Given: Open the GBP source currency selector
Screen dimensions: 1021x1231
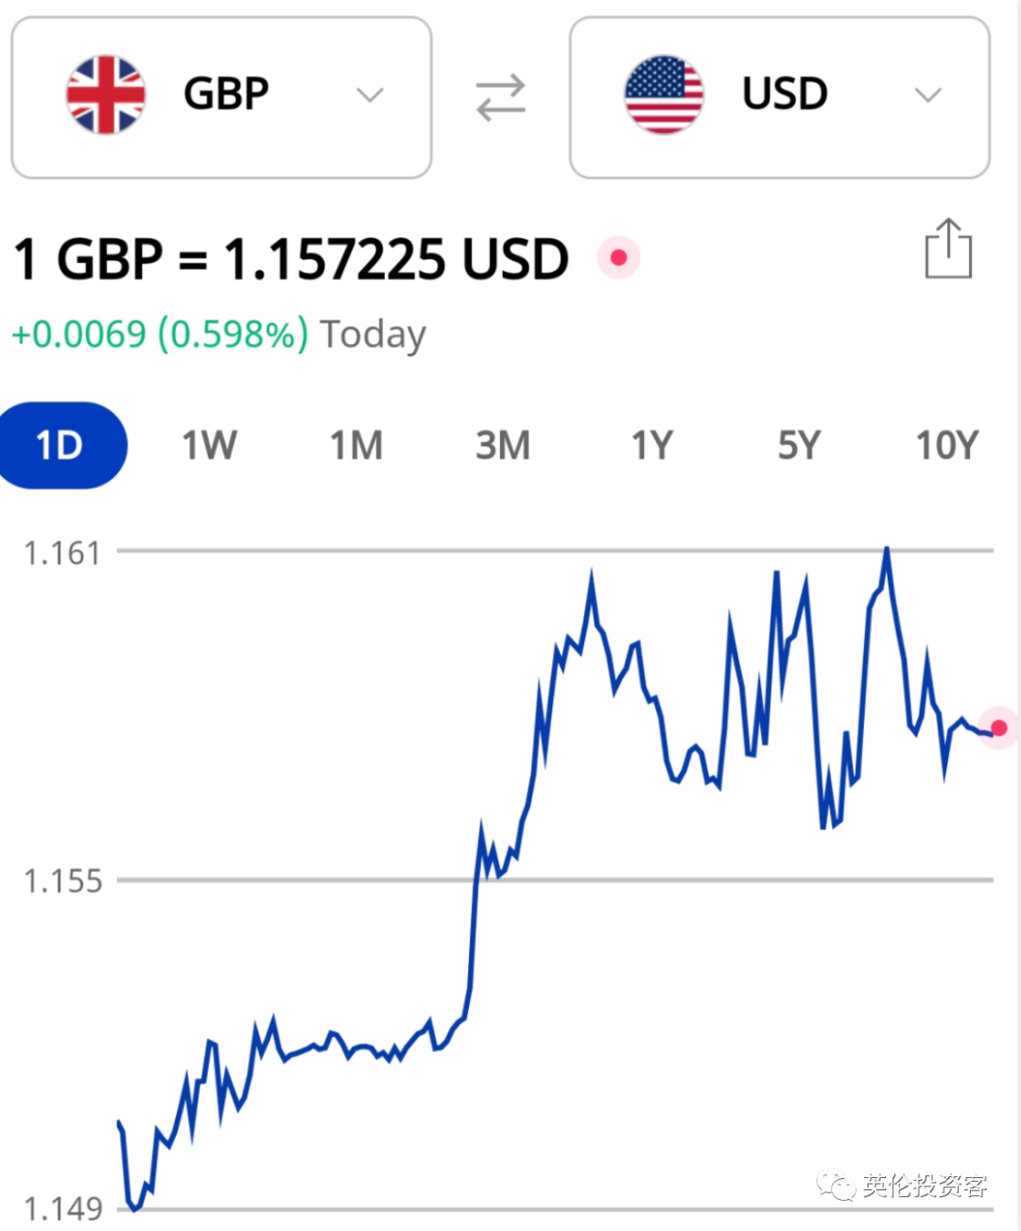Looking at the screenshot, I should (x=221, y=97).
